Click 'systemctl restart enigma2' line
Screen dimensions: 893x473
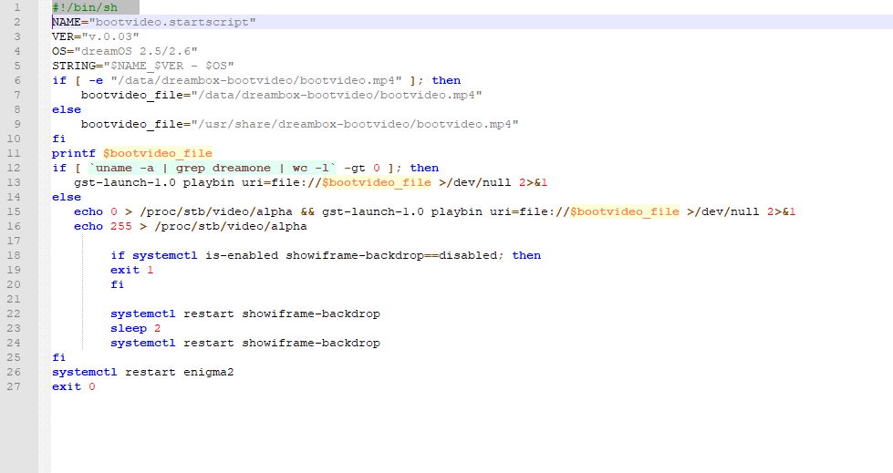[x=142, y=372]
